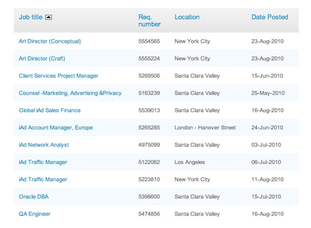This screenshot has height=228, width=311.
Task: Select the 25-May-2010 date cell
Action: click(268, 93)
